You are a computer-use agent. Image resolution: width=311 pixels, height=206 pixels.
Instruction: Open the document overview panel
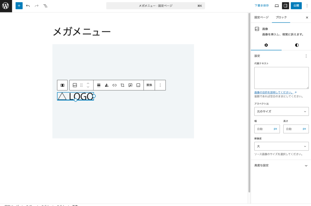(45, 5)
